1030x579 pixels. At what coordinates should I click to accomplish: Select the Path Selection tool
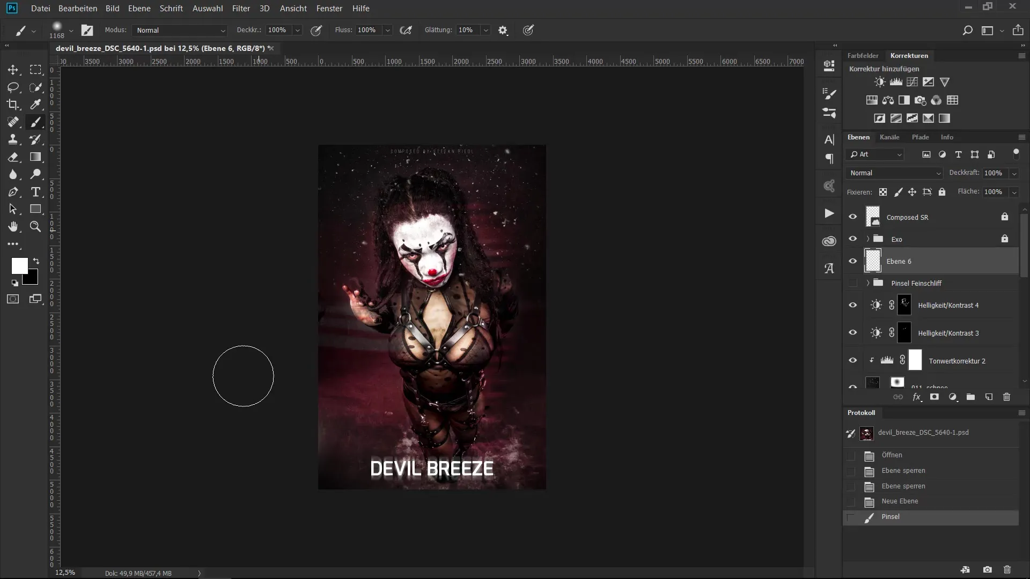tap(13, 209)
